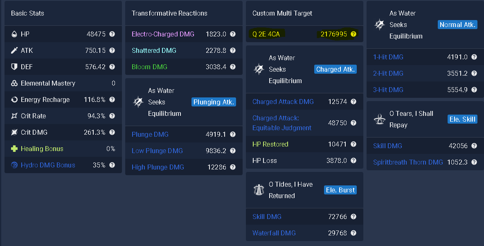484x246 pixels.
Task: Click the Hydro DMG Bonus element icon
Action: (14, 165)
